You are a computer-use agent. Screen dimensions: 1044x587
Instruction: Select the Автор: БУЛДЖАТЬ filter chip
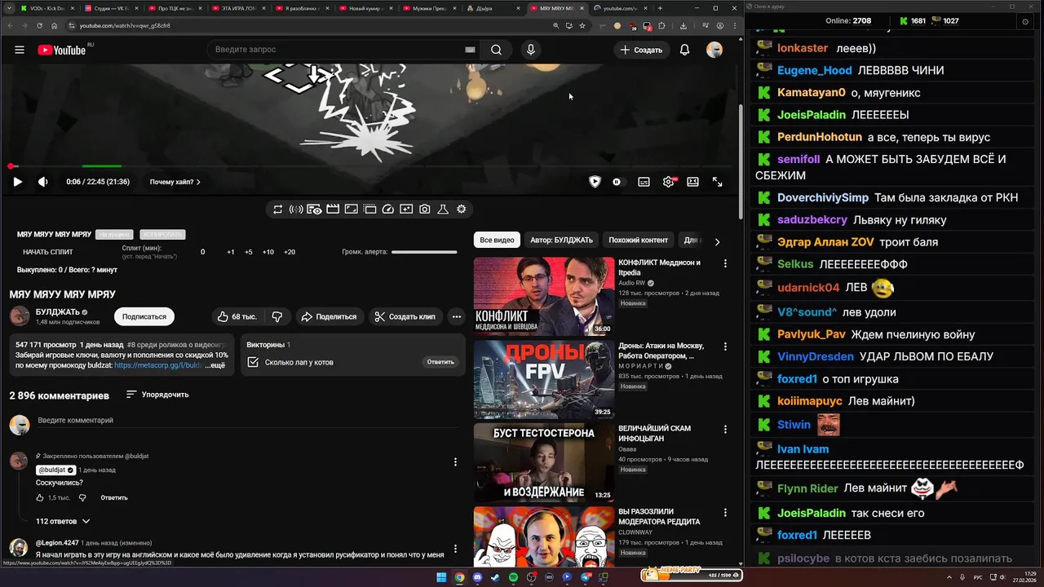pos(561,241)
